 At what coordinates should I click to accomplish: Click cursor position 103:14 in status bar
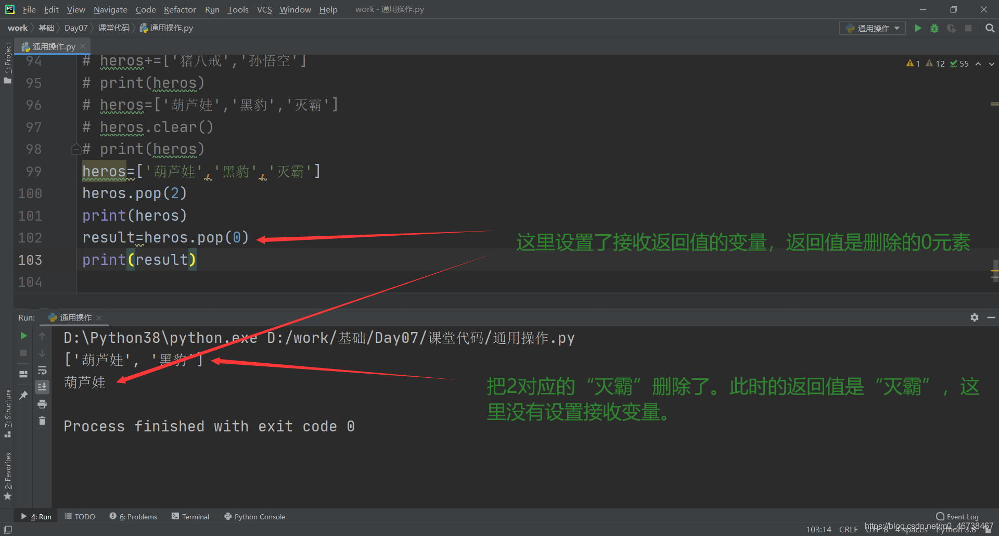[x=818, y=529]
